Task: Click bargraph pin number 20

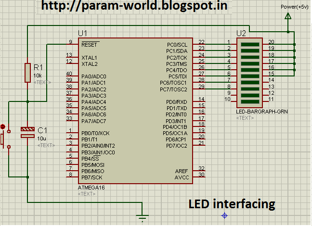Action: pyautogui.click(x=272, y=42)
